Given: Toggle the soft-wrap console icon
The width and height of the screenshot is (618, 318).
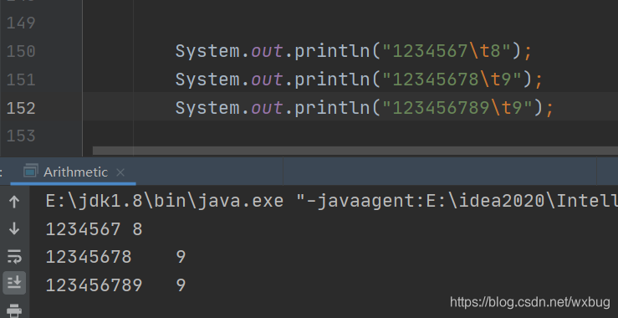Looking at the screenshot, I should 14,256.
